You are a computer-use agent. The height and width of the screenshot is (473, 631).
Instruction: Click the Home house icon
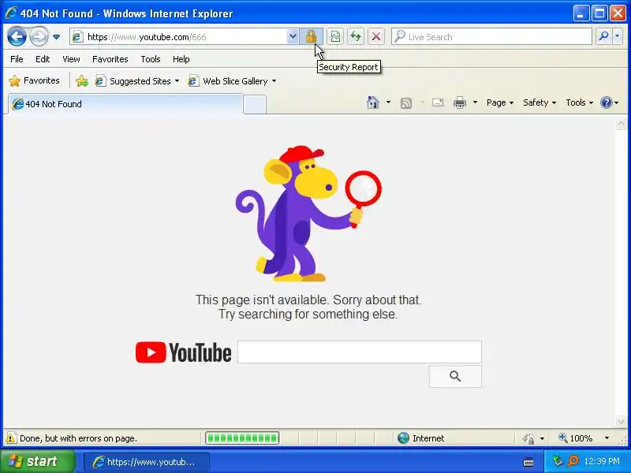(372, 102)
